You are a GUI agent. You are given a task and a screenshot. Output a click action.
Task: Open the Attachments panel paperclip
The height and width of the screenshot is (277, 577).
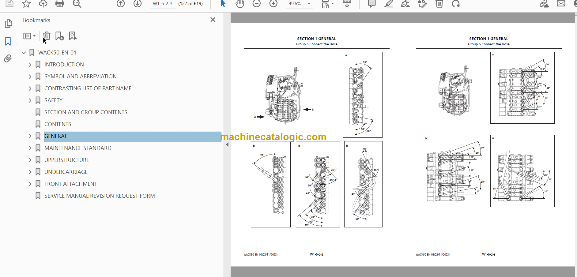pyautogui.click(x=8, y=58)
